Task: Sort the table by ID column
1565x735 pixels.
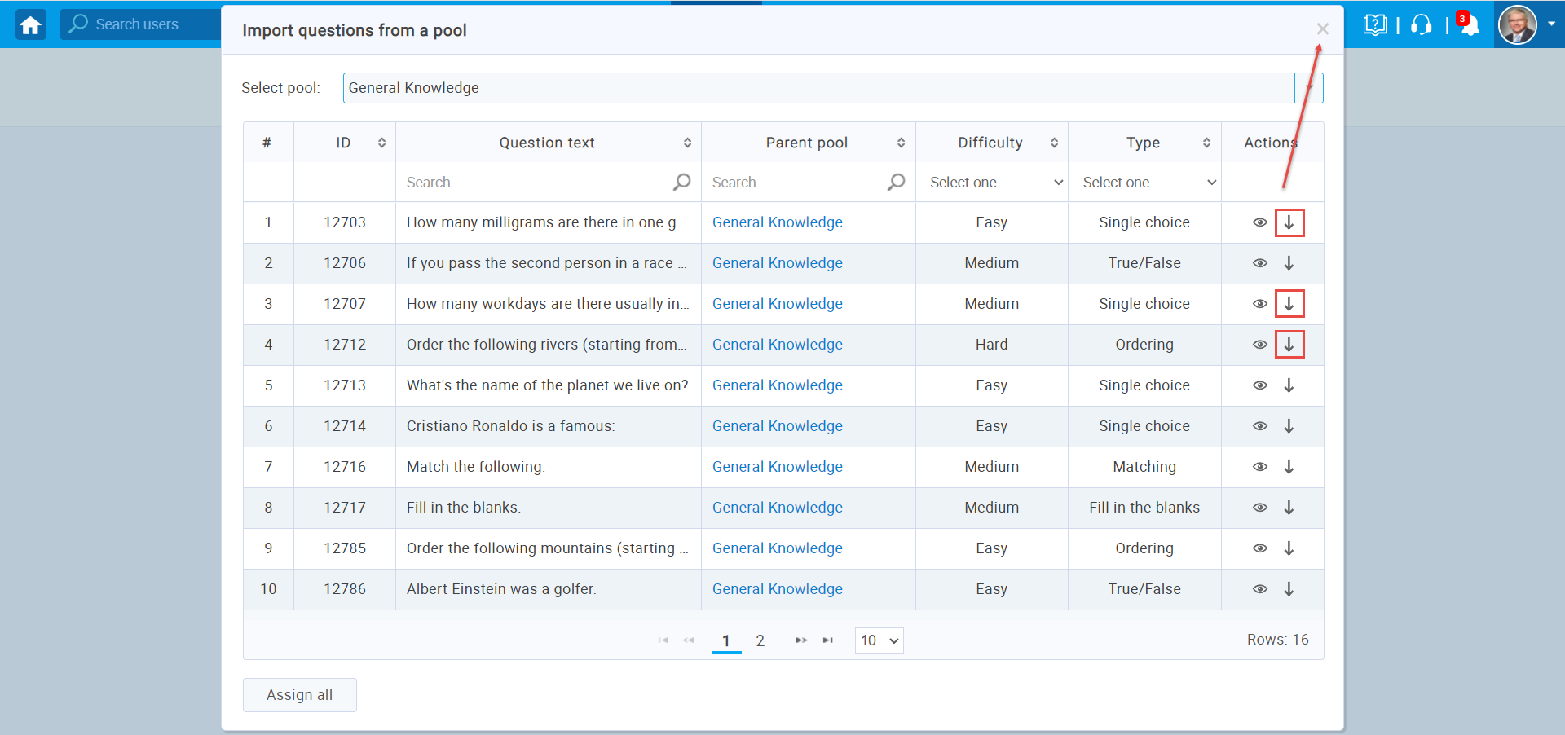Action: [381, 142]
